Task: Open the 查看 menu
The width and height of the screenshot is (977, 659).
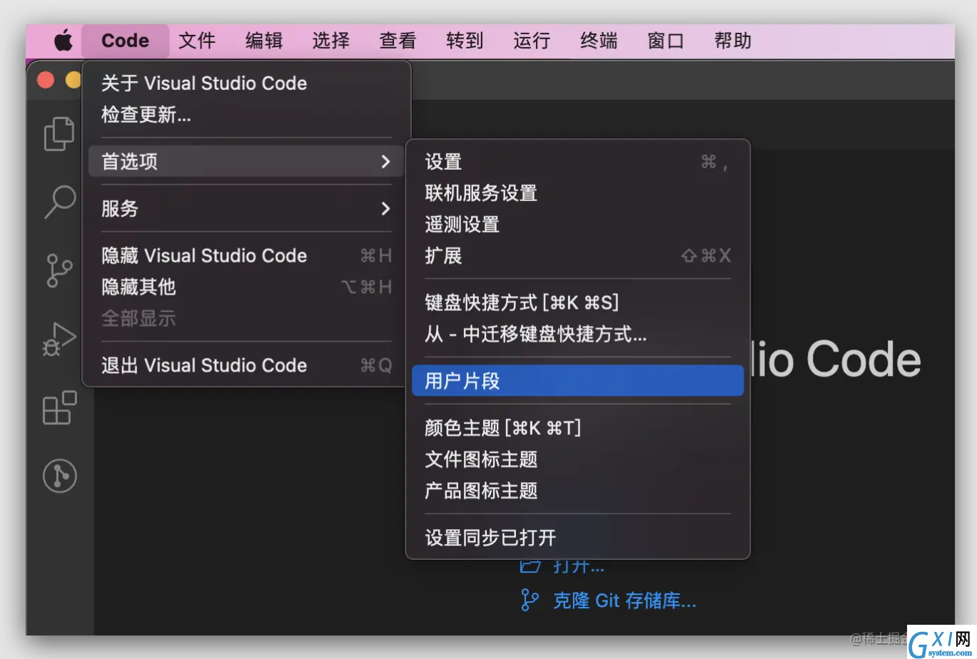Action: tap(398, 41)
